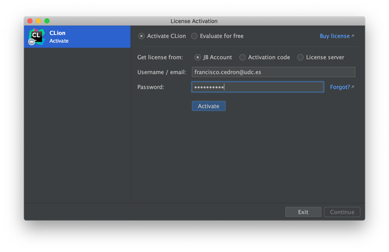
Task: Click the Exit button
Action: (303, 212)
